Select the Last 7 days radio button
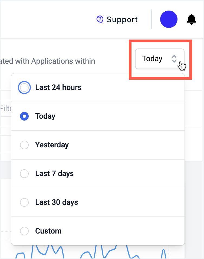This screenshot has width=204, height=259. (24, 174)
